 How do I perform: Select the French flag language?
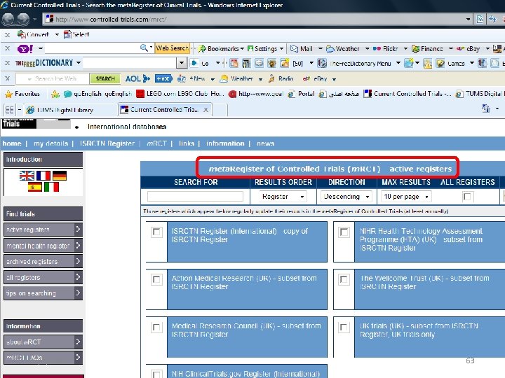[x=43, y=176]
